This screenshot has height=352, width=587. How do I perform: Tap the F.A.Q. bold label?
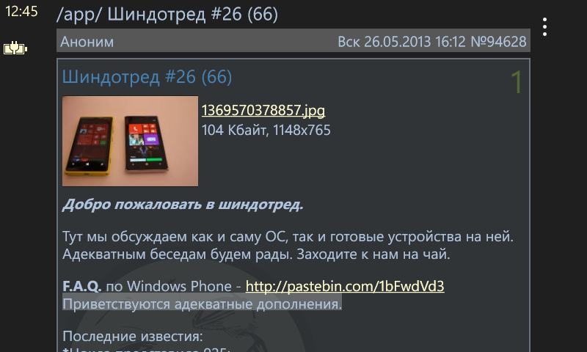click(x=81, y=286)
